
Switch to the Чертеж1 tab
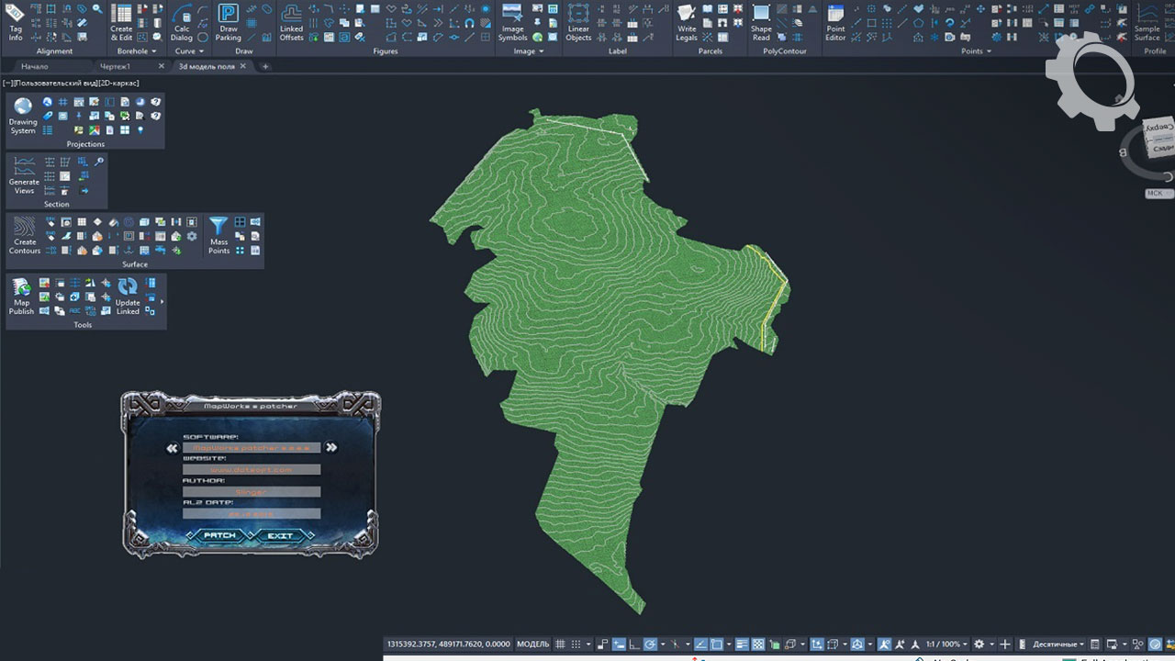[116, 67]
